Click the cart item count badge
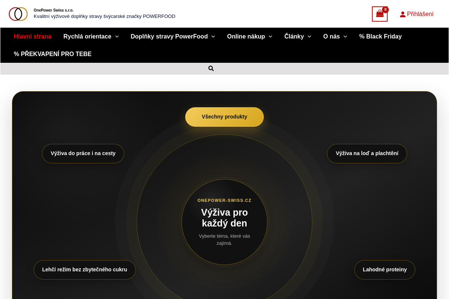 point(385,10)
